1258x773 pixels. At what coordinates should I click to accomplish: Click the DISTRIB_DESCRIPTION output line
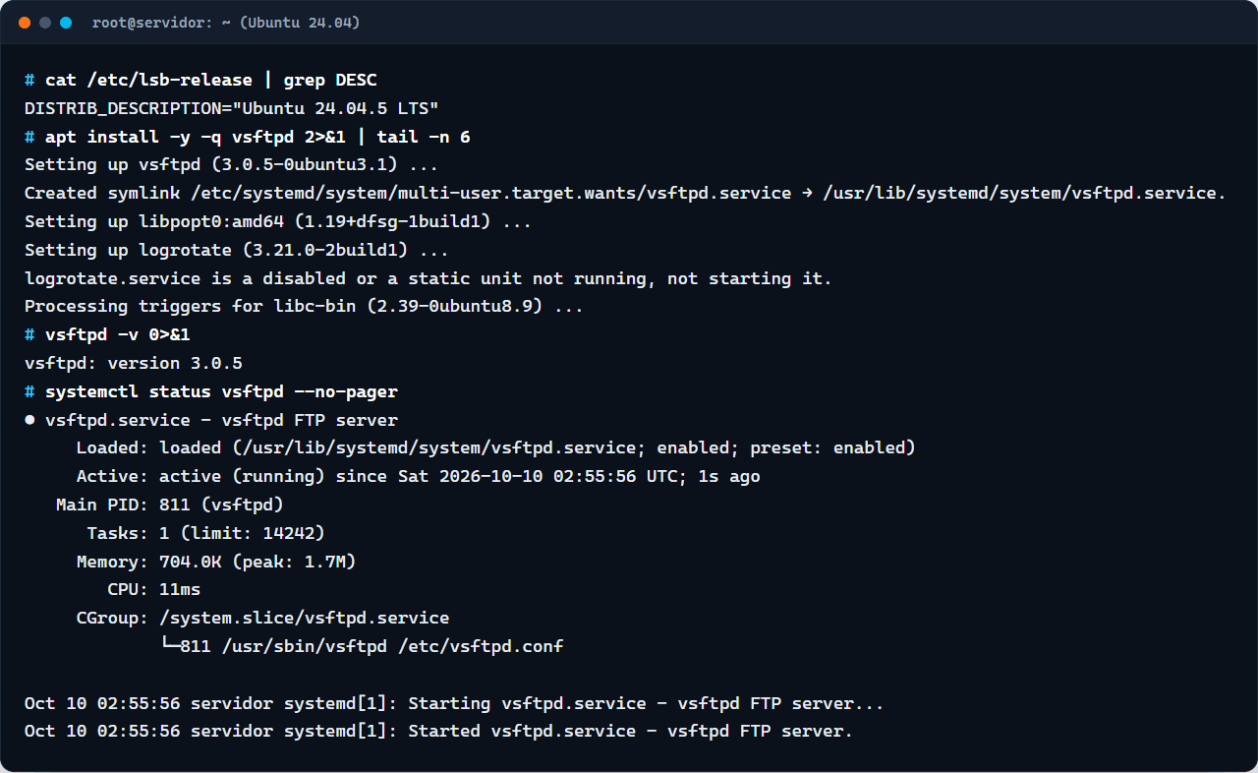(232, 108)
